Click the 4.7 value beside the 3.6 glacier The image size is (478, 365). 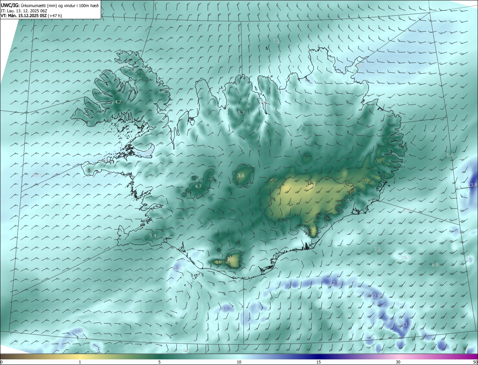(198, 186)
